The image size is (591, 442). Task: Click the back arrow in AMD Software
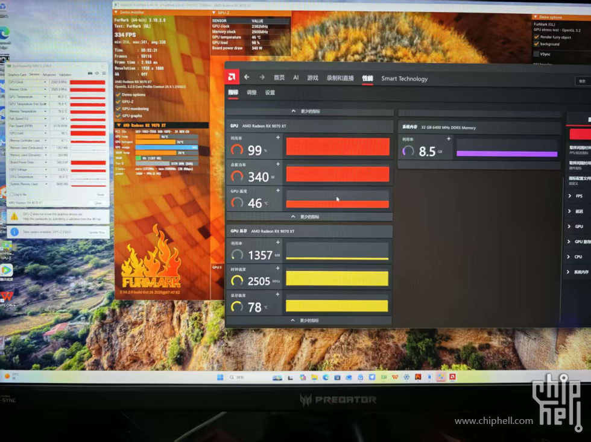coord(247,77)
